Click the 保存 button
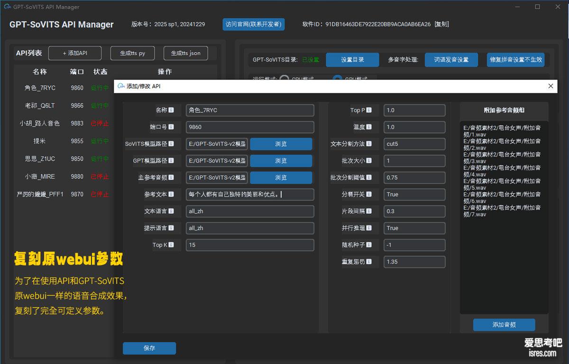 click(149, 348)
